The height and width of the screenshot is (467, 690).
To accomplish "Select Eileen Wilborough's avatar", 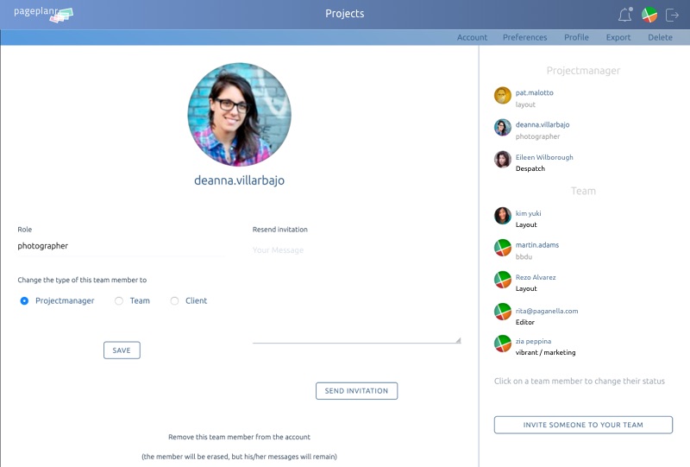I will (x=503, y=160).
